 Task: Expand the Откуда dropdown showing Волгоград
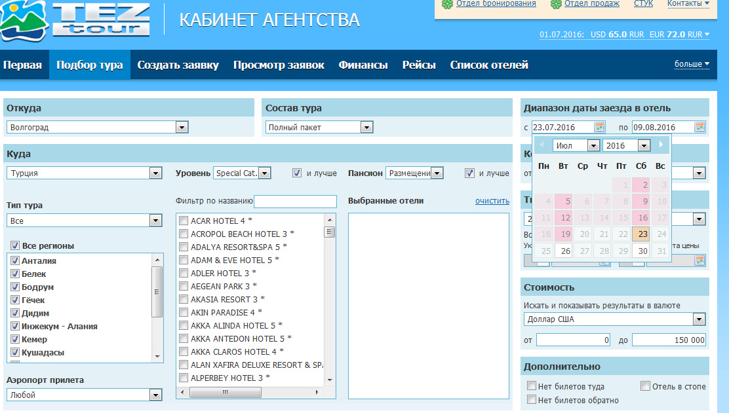pyautogui.click(x=182, y=128)
